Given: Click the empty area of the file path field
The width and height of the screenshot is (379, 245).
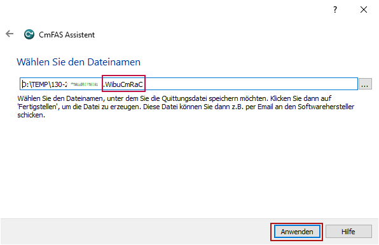Looking at the screenshot, I should pos(250,84).
